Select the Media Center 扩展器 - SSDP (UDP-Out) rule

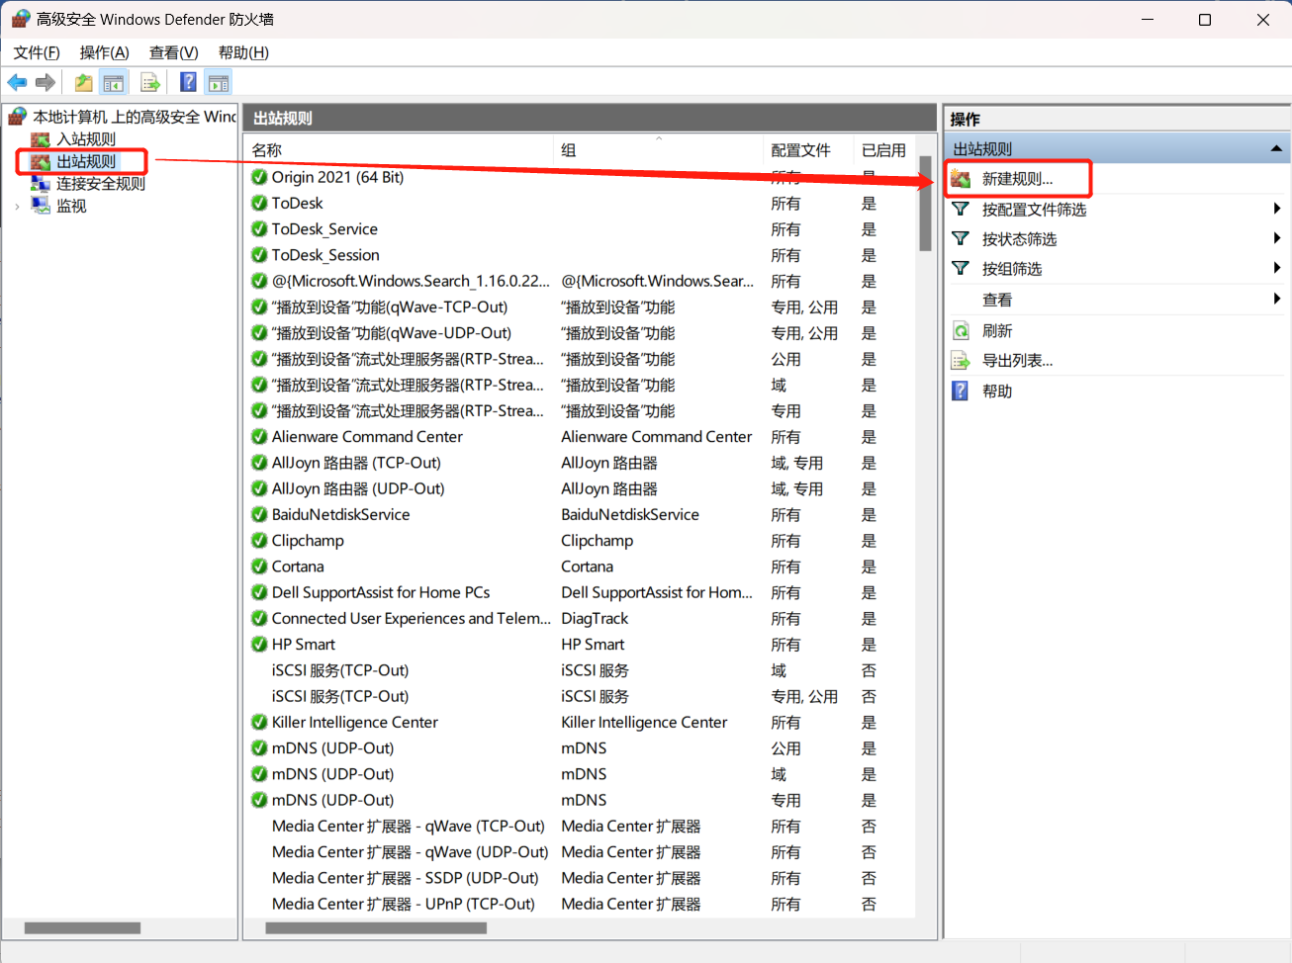(x=406, y=878)
